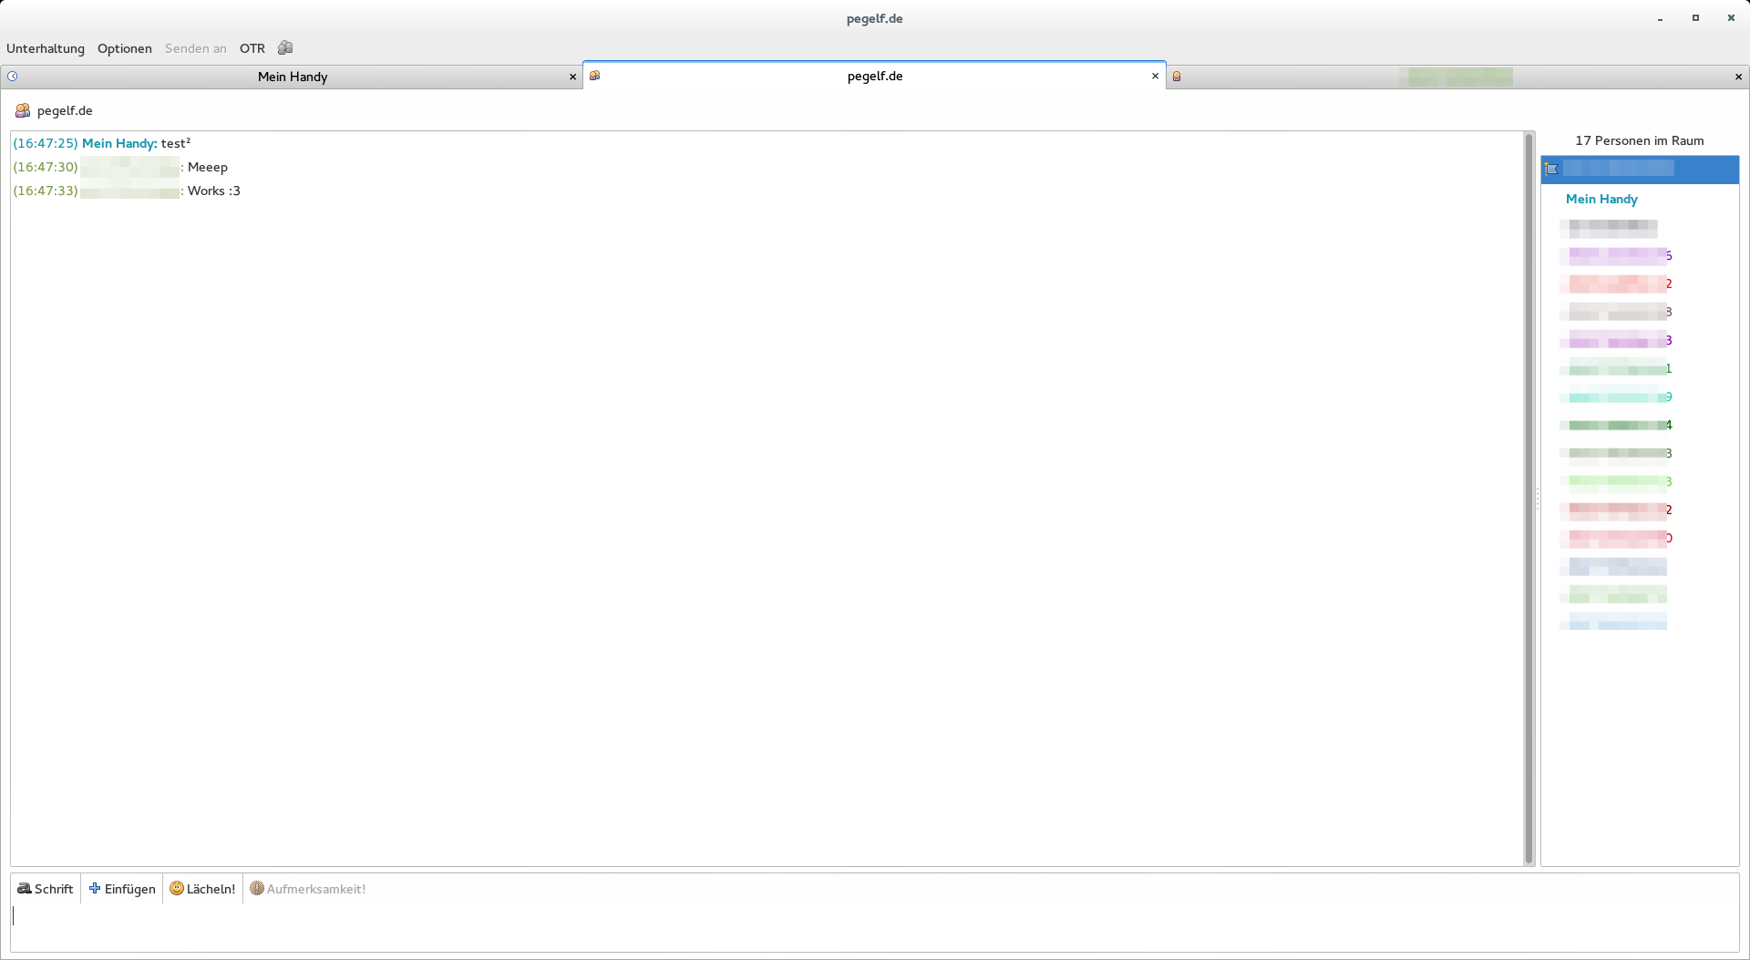Open the Lächeln! smiley picker
The image size is (1750, 960).
click(202, 889)
